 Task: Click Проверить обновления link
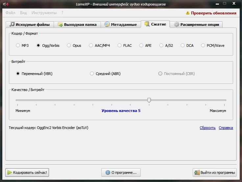click(x=214, y=13)
